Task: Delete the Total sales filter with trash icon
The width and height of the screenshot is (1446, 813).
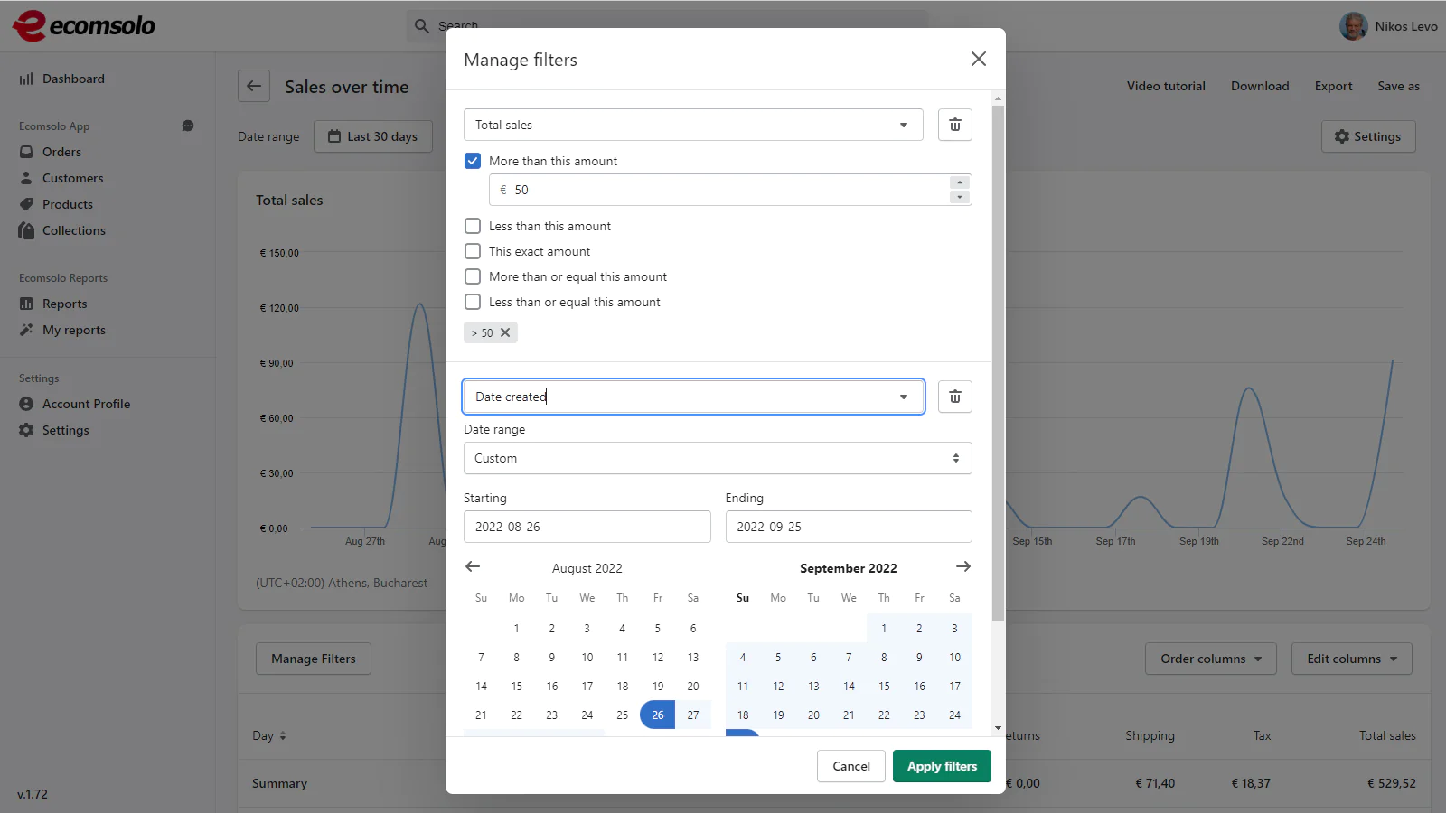Action: coord(955,125)
